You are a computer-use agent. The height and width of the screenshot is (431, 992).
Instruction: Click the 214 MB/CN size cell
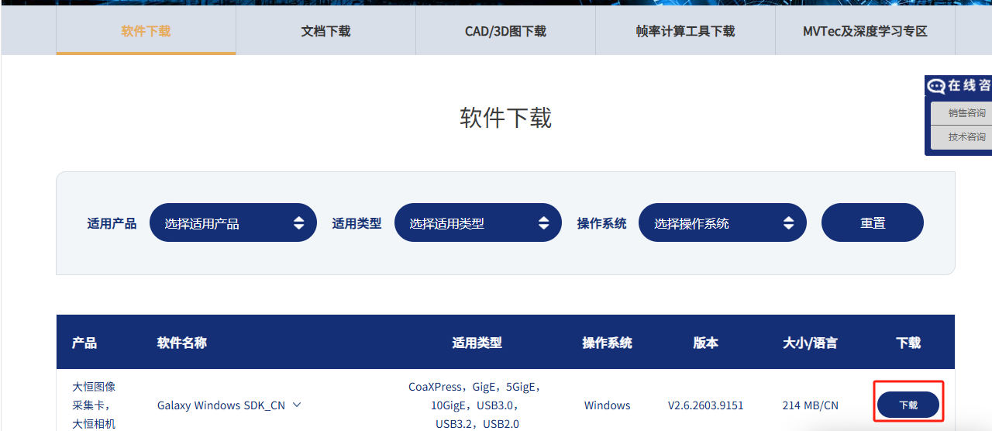tap(811, 405)
